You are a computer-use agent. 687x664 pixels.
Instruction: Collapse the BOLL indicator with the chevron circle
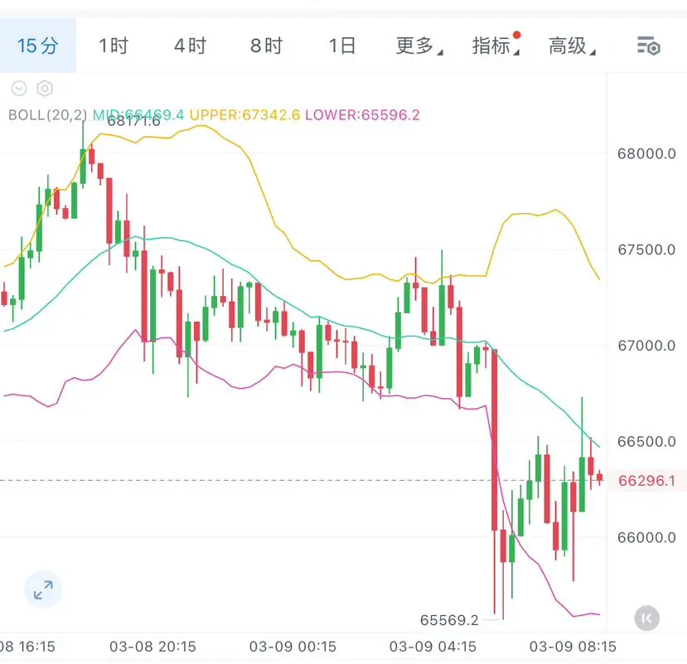pos(19,89)
